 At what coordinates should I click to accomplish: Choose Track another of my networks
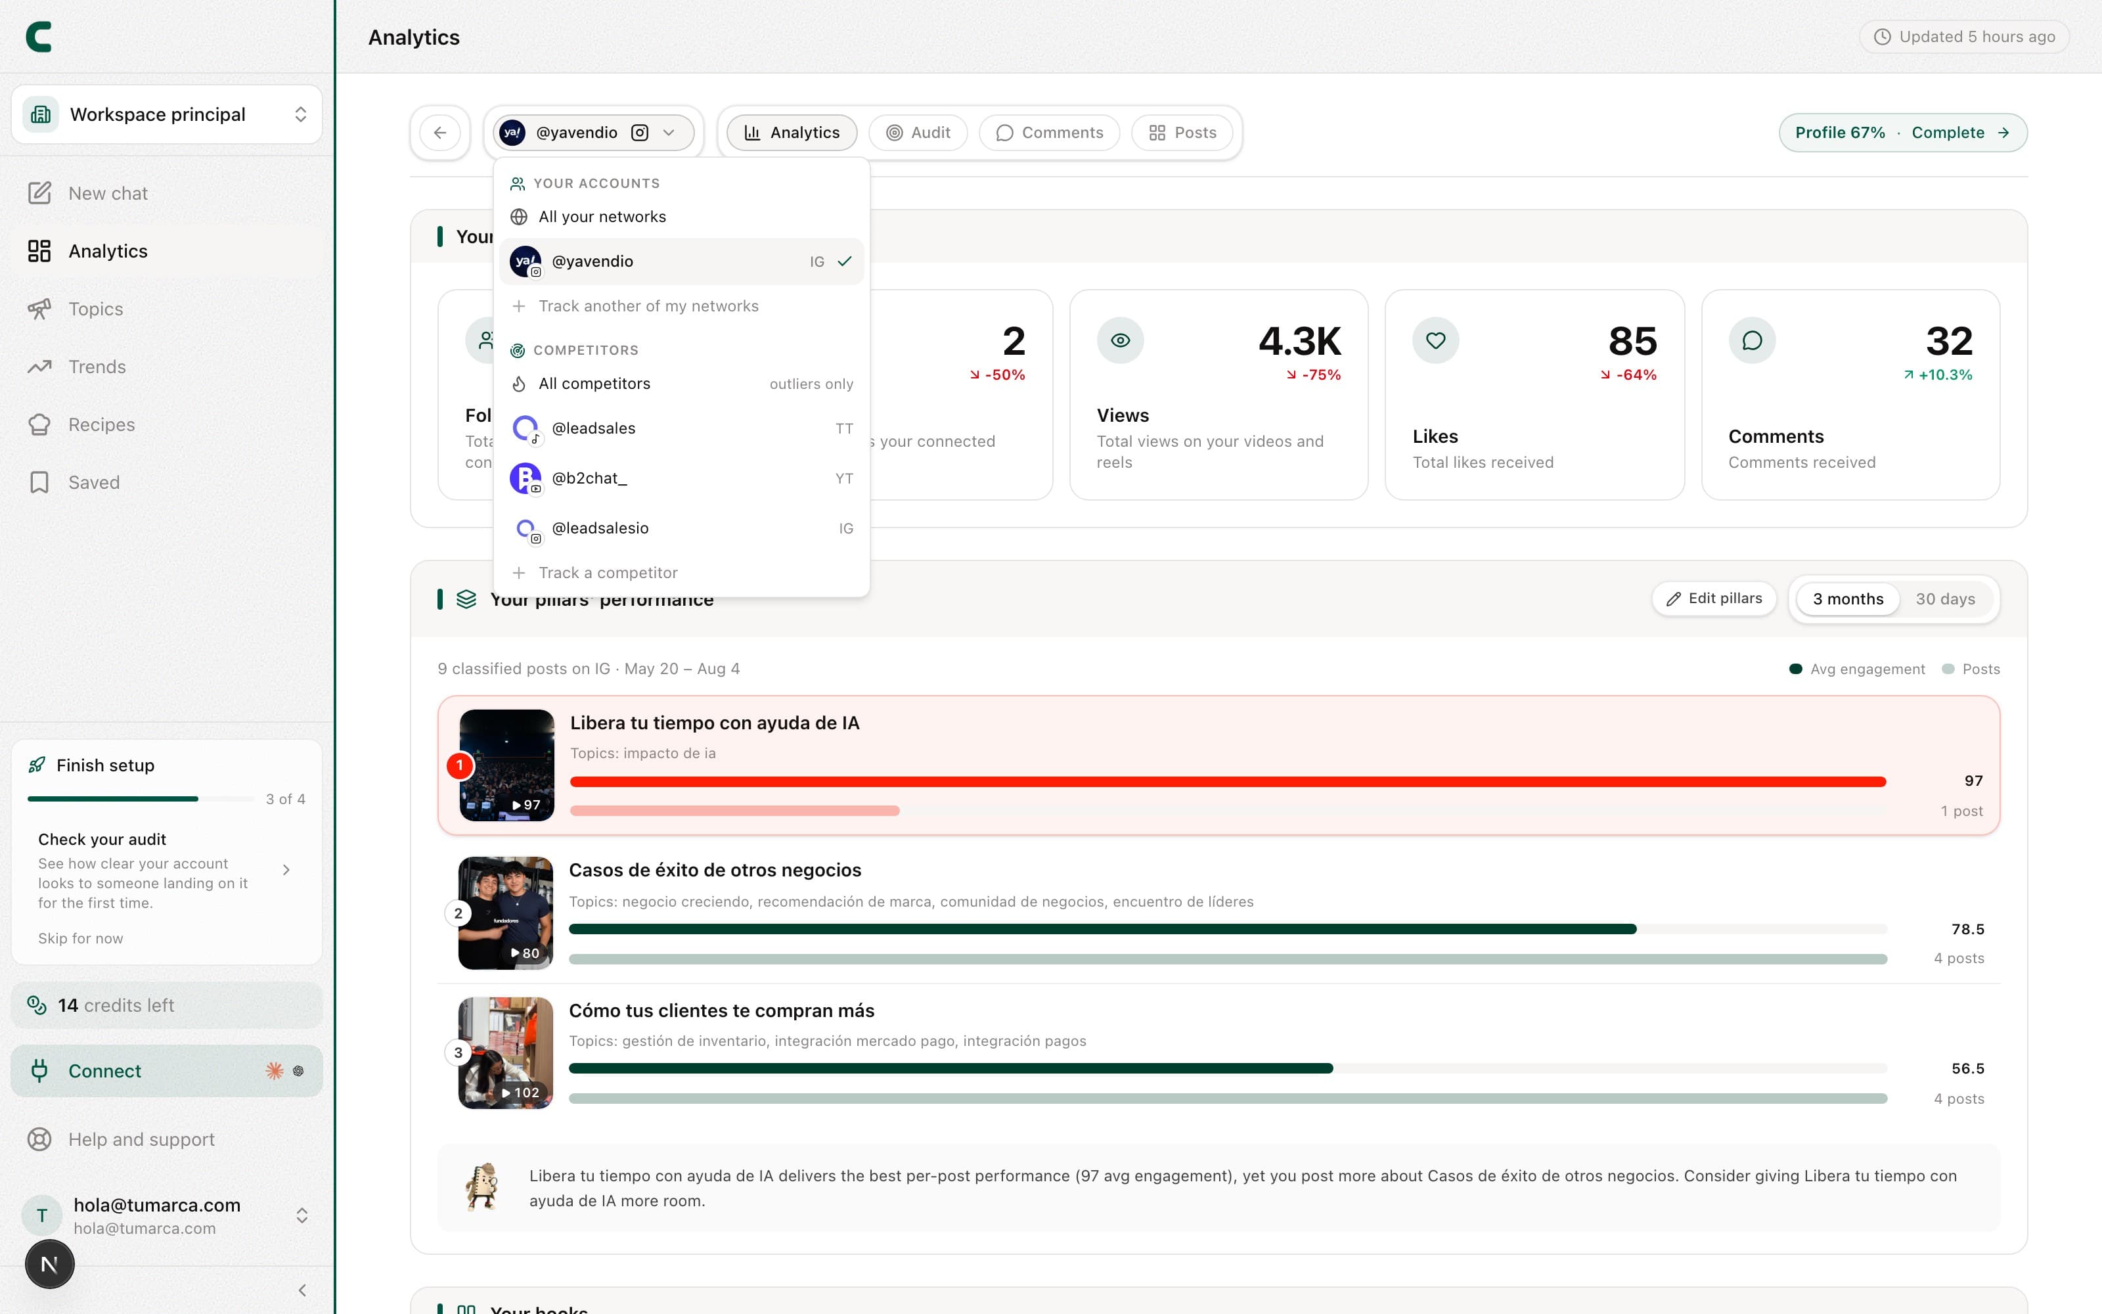click(681, 306)
